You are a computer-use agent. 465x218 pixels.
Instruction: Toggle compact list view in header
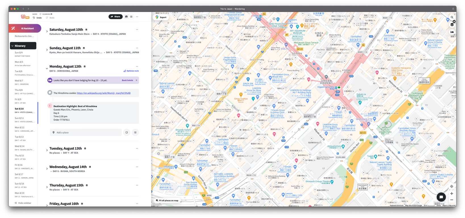(131, 17)
